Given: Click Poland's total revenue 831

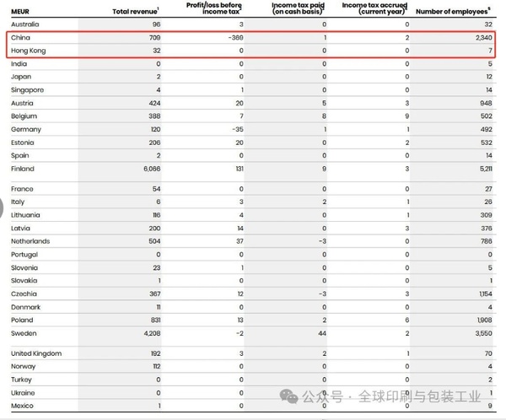Looking at the screenshot, I should coord(155,320).
